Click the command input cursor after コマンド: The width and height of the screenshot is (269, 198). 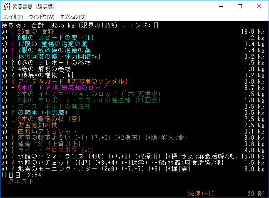(x=156, y=25)
